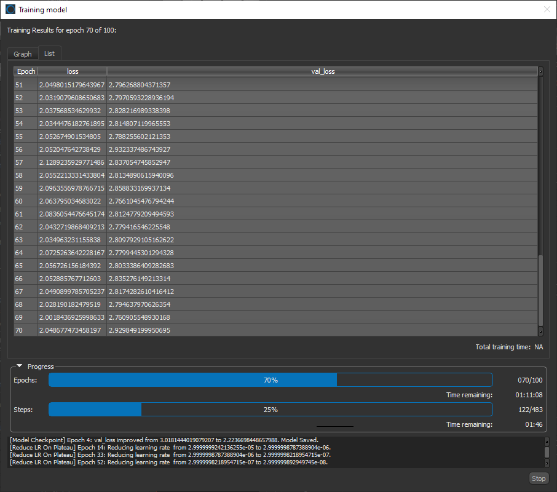Screen dimensions: 557x492
Task: Click the table scroll-down arrow
Action: [540, 332]
